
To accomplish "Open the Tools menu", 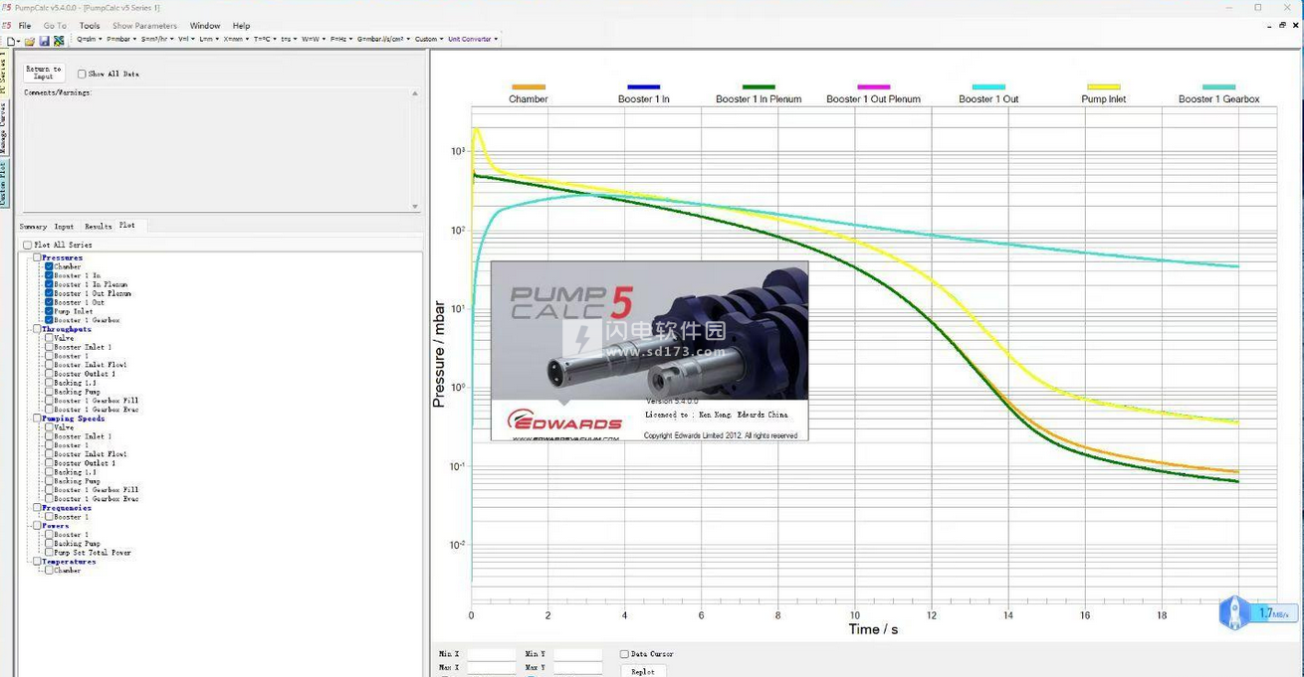I will tap(90, 26).
